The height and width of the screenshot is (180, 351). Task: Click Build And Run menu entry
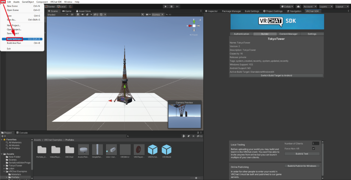click(x=22, y=43)
